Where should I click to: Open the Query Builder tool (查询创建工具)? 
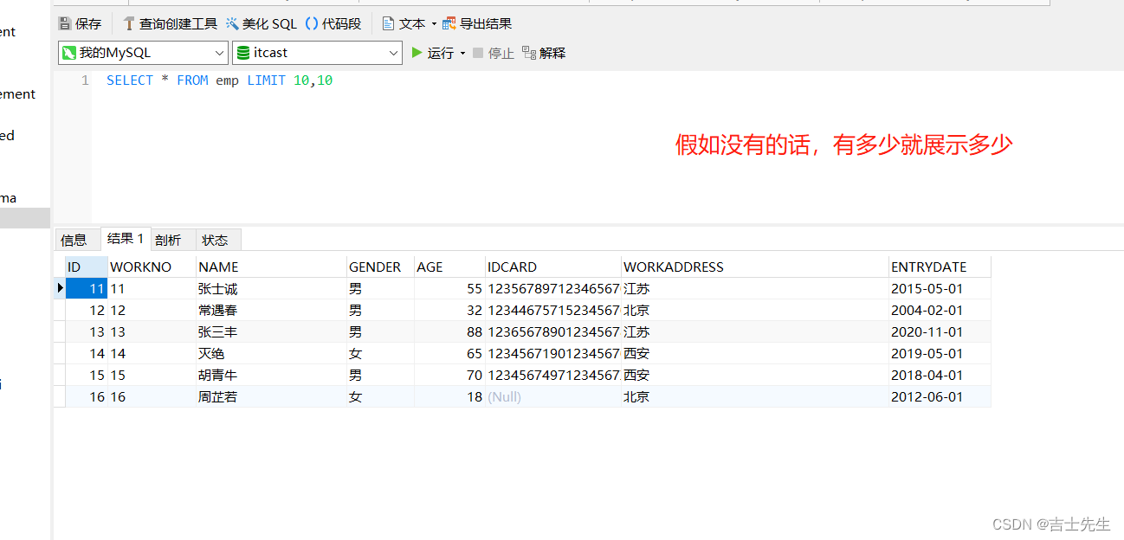tap(170, 23)
